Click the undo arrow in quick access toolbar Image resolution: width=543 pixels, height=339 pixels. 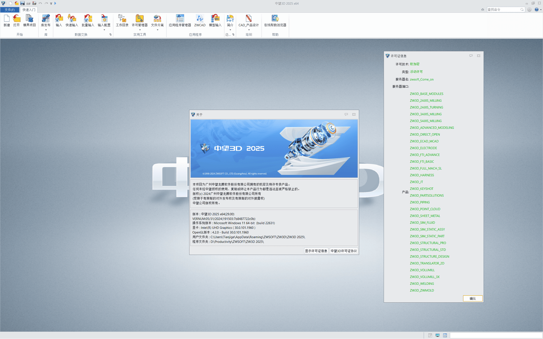(40, 3)
